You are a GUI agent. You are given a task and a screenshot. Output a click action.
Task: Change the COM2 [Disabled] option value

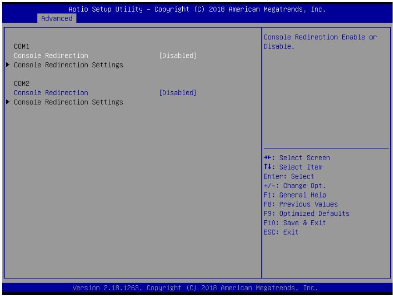[178, 93]
